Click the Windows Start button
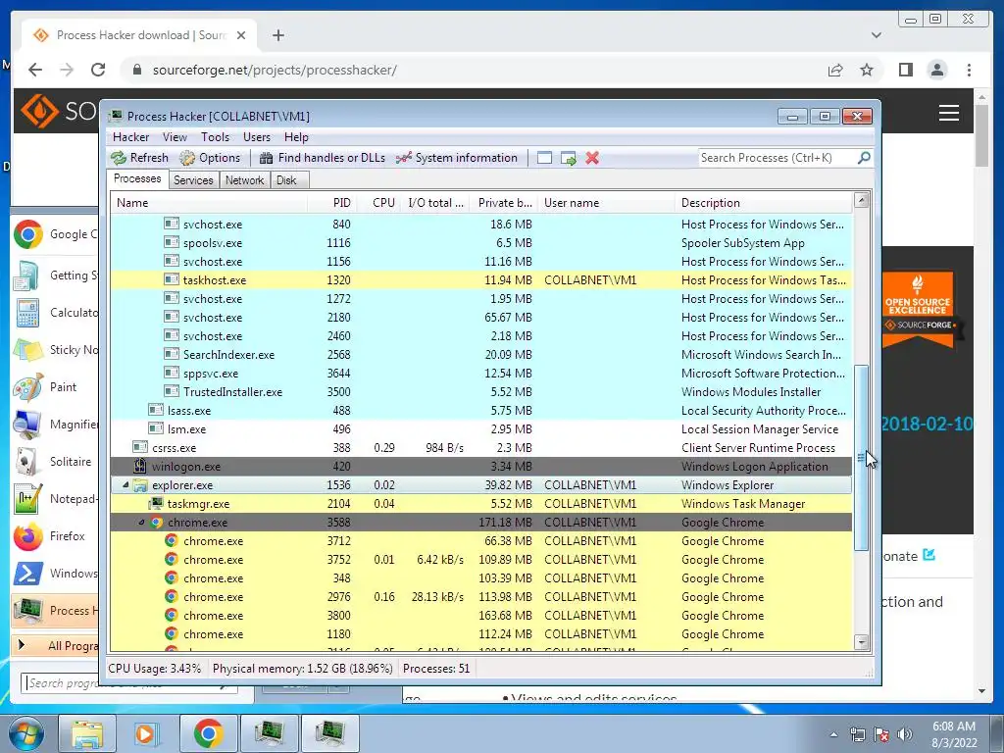 click(26, 733)
